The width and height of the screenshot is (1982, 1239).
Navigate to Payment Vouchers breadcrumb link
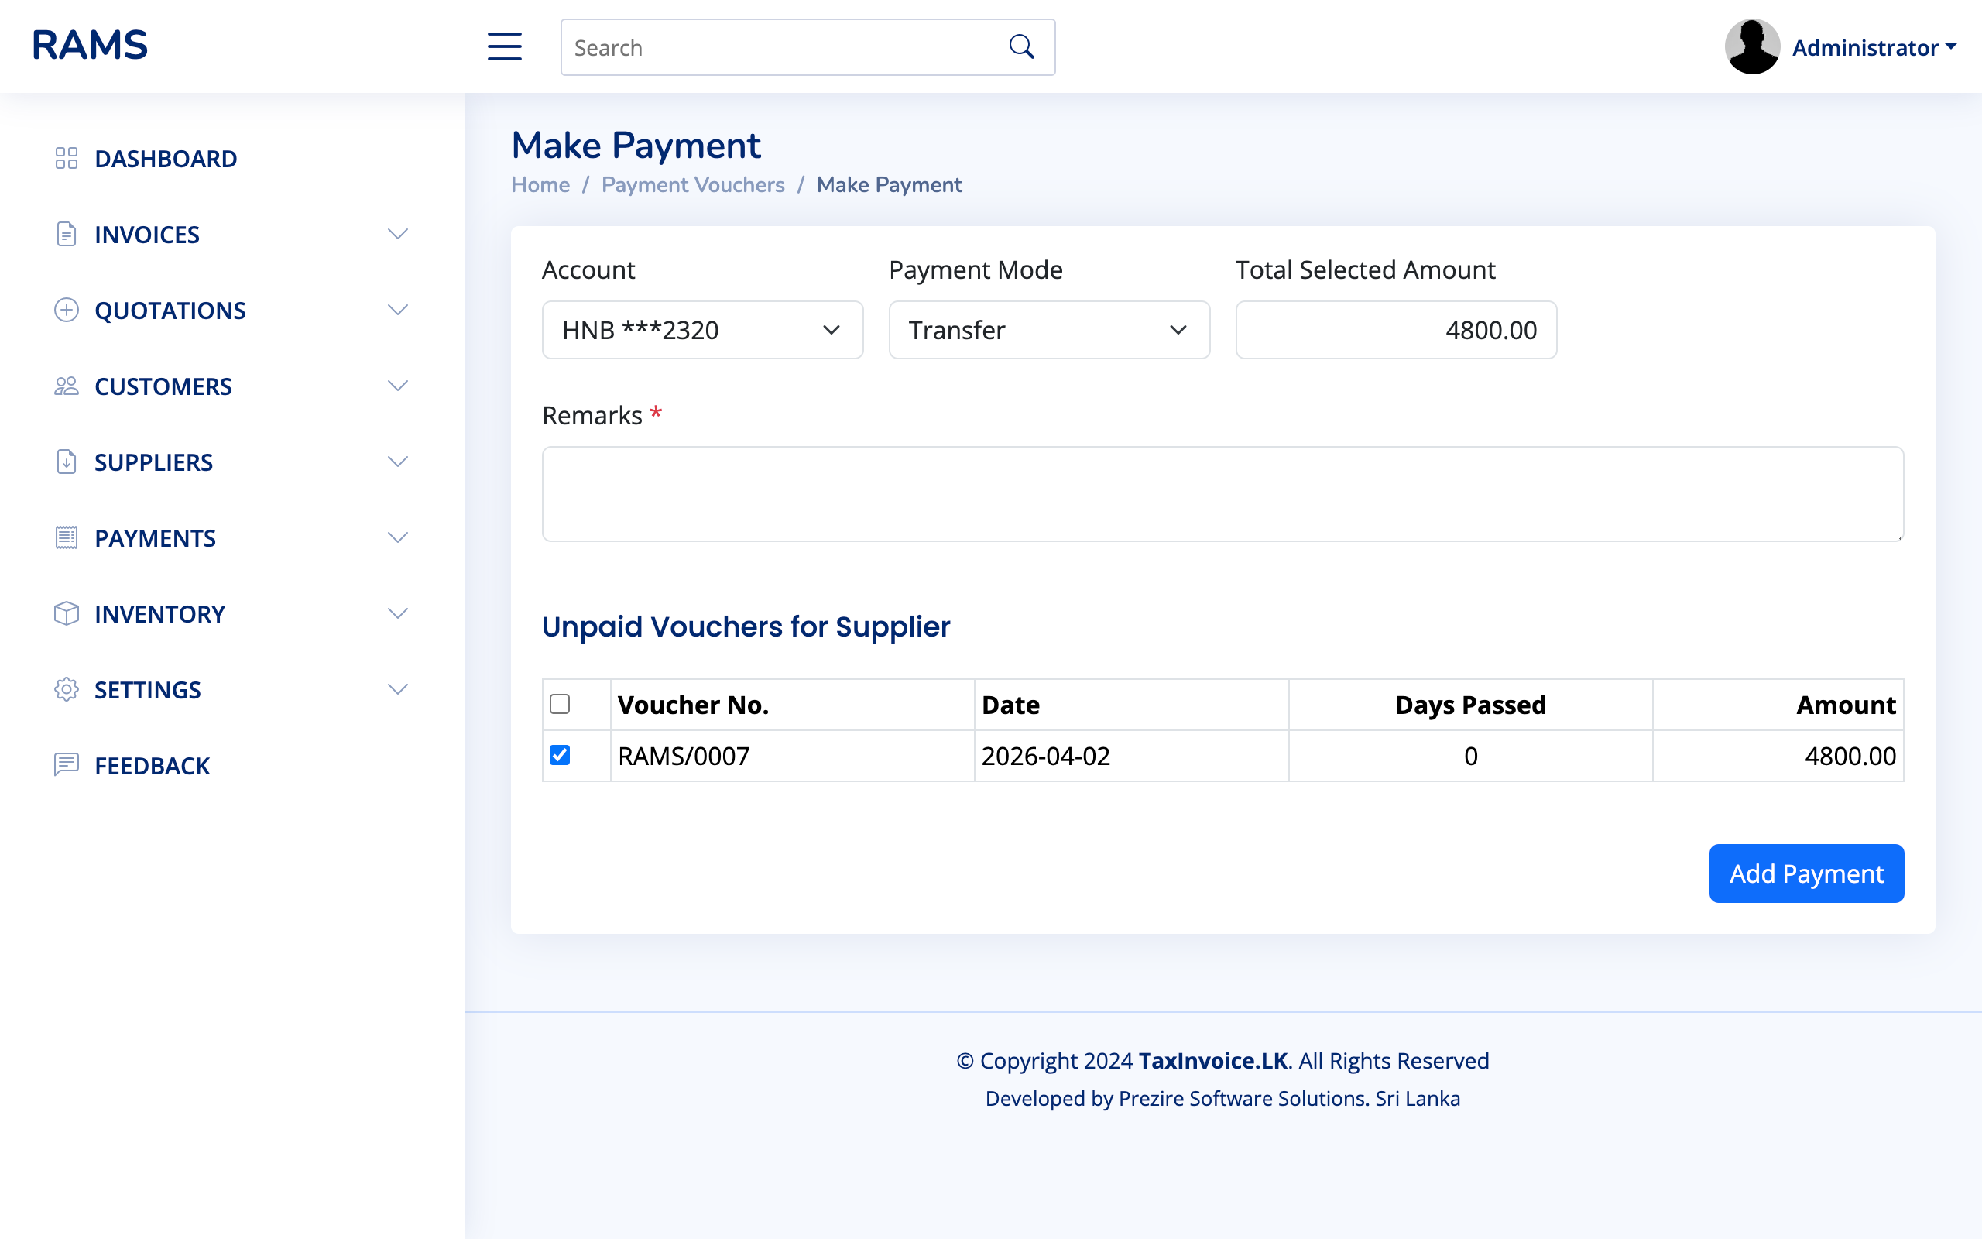[692, 184]
